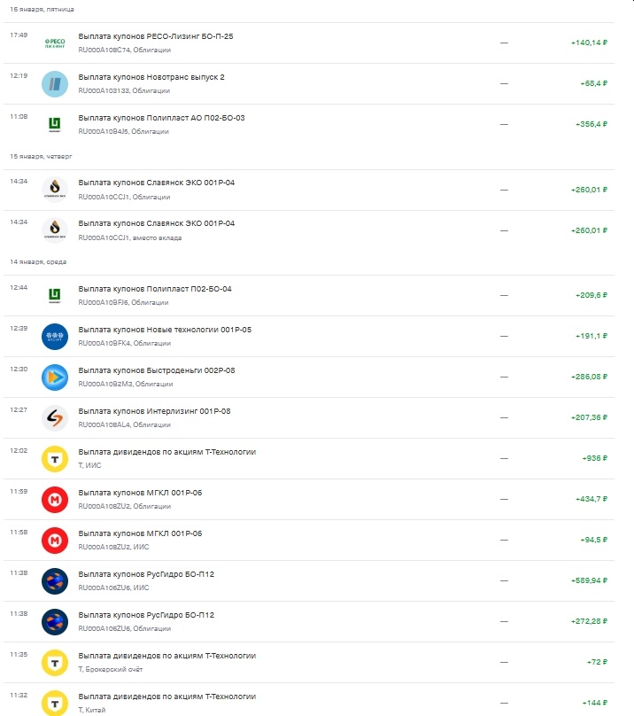
Task: Click the РЕСО-Лизинг logo icon
Action: (55, 43)
